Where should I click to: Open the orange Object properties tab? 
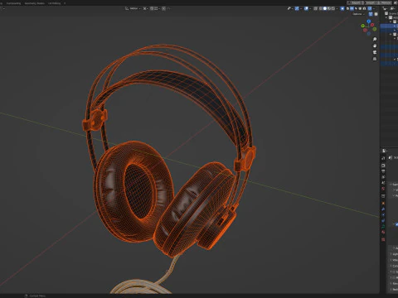pyautogui.click(x=383, y=203)
